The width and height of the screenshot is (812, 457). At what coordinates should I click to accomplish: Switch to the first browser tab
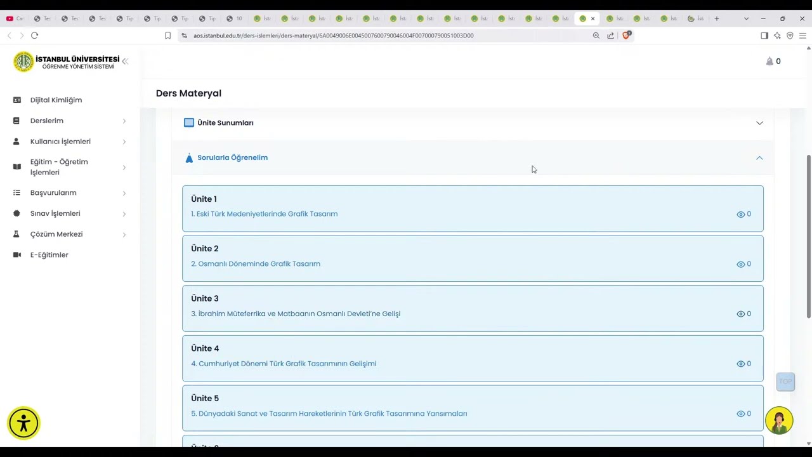click(15, 18)
